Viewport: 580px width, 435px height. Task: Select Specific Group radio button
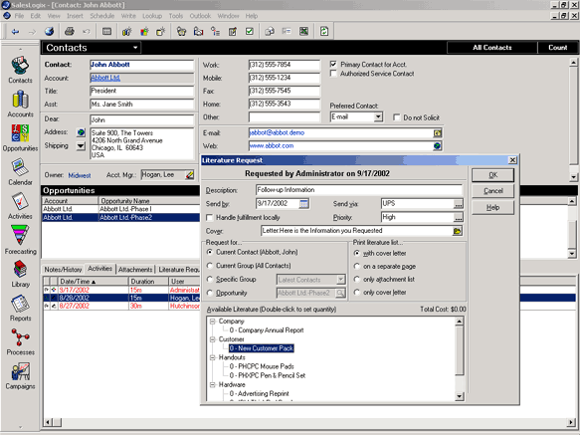pyautogui.click(x=210, y=279)
